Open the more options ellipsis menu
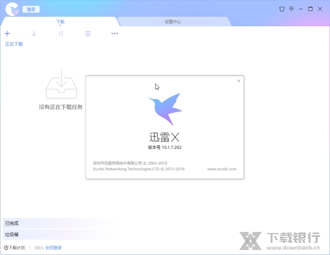This screenshot has width=330, height=255. pyautogui.click(x=114, y=34)
